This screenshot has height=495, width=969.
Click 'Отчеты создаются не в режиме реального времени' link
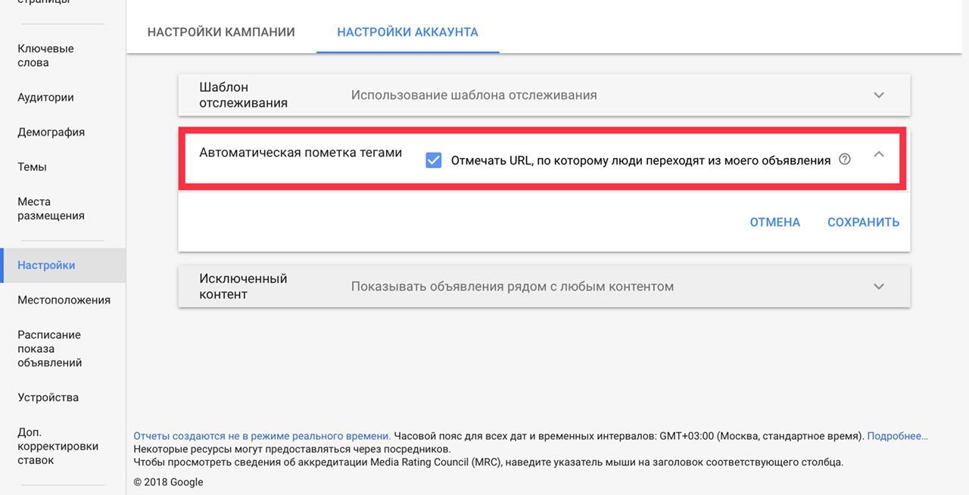[x=262, y=436]
